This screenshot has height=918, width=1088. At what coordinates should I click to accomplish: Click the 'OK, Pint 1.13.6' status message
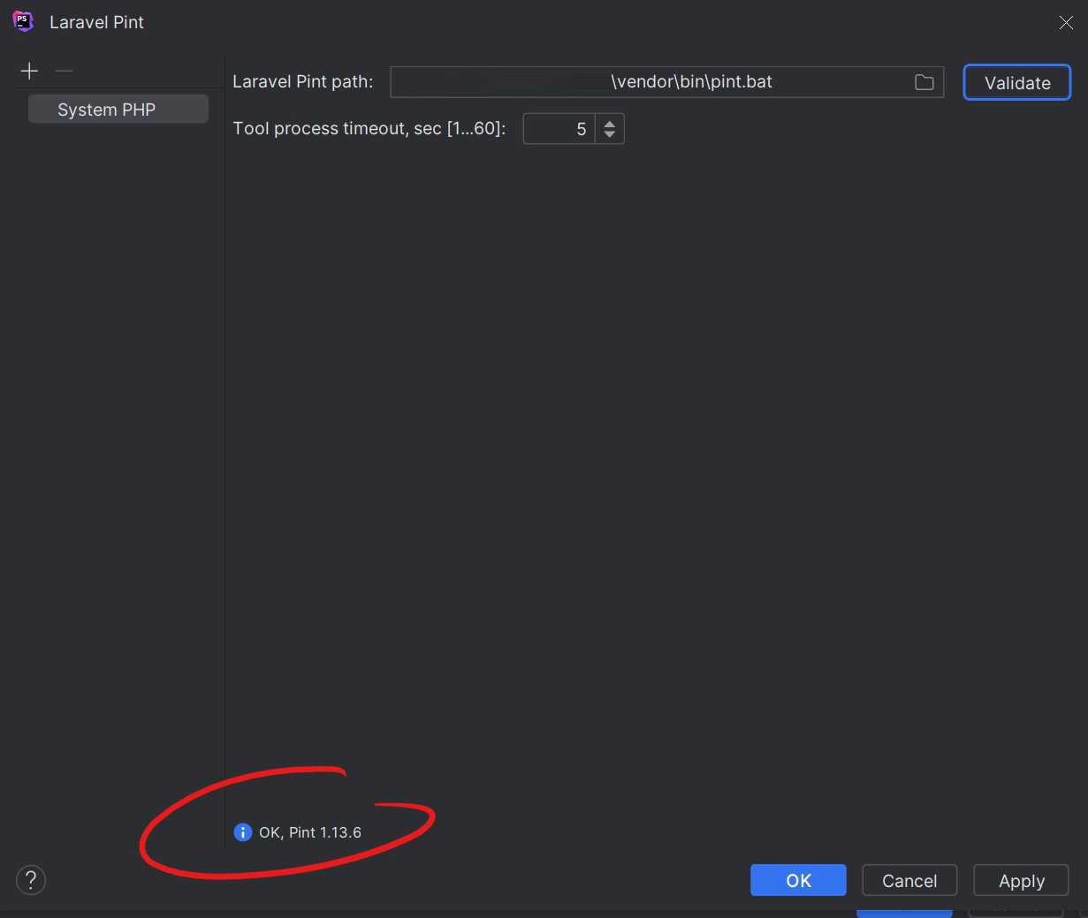point(310,832)
